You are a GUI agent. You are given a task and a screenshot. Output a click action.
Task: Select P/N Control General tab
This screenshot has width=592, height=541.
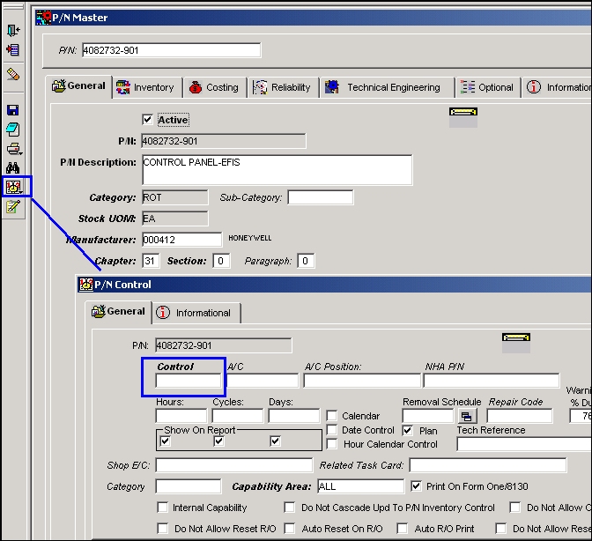pyautogui.click(x=119, y=311)
